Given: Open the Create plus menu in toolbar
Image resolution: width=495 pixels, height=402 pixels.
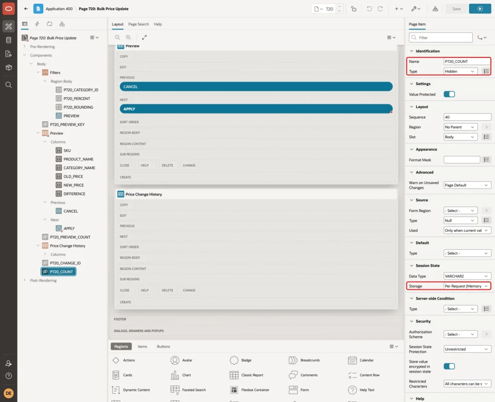Looking at the screenshot, I should (x=398, y=9).
